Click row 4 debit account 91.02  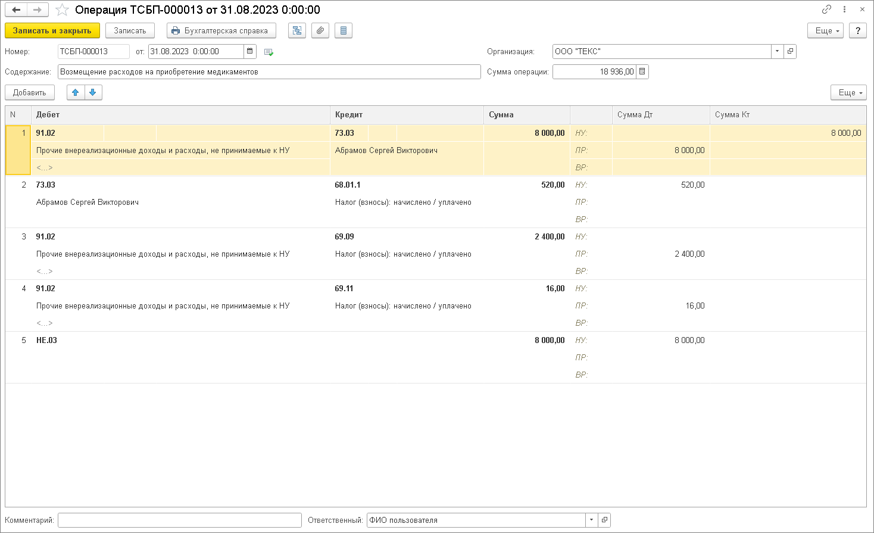click(x=46, y=288)
